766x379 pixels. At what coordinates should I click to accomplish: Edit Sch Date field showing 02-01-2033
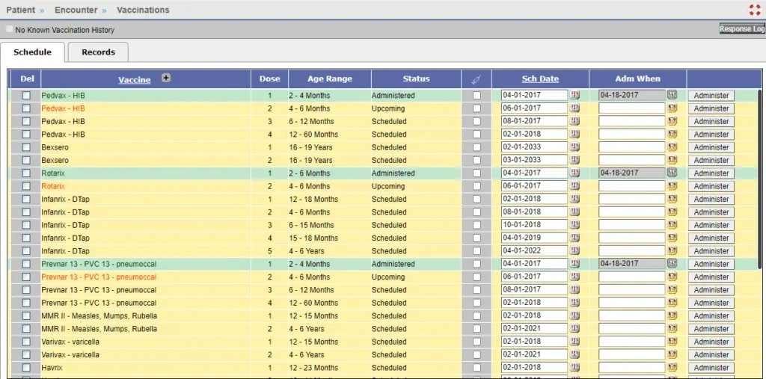tap(534, 147)
